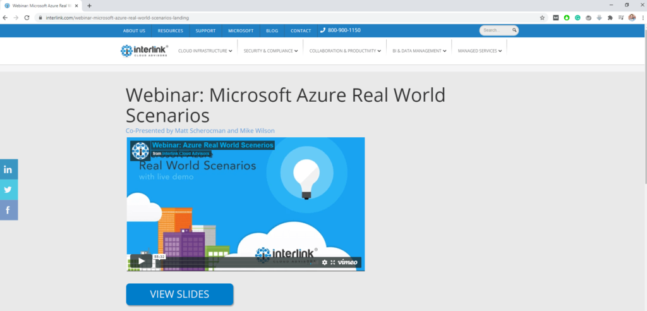Open the video settings gear

pyautogui.click(x=325, y=262)
